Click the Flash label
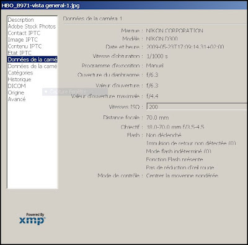The image size is (248, 245). (135, 135)
